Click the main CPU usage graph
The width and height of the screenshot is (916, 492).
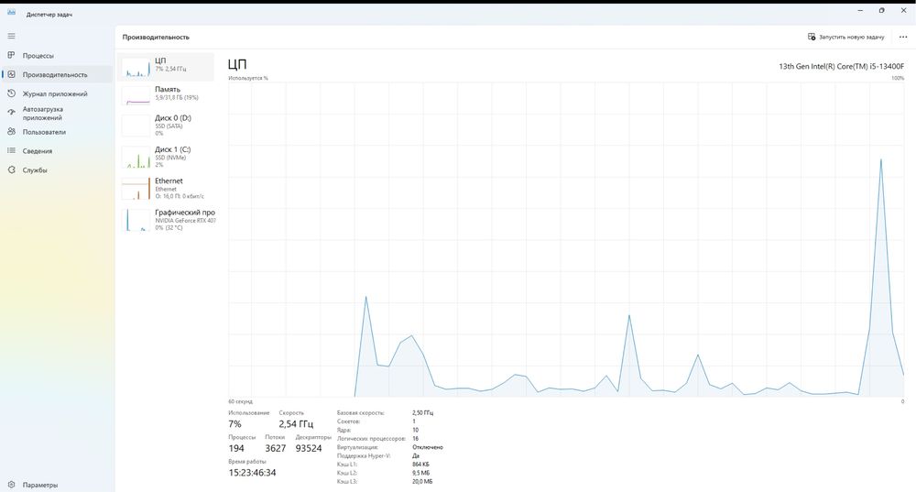(566, 239)
